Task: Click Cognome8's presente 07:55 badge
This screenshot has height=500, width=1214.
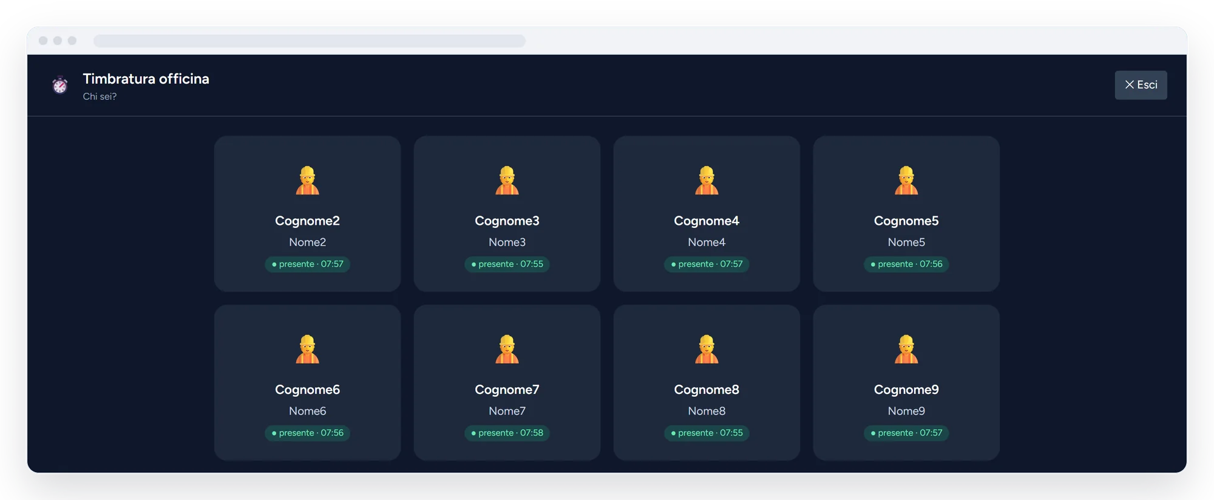Action: pos(707,433)
